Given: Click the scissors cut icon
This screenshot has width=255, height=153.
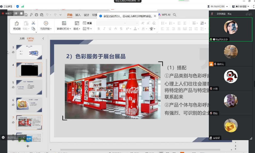Looking at the screenshot, I should click(x=33, y=23).
